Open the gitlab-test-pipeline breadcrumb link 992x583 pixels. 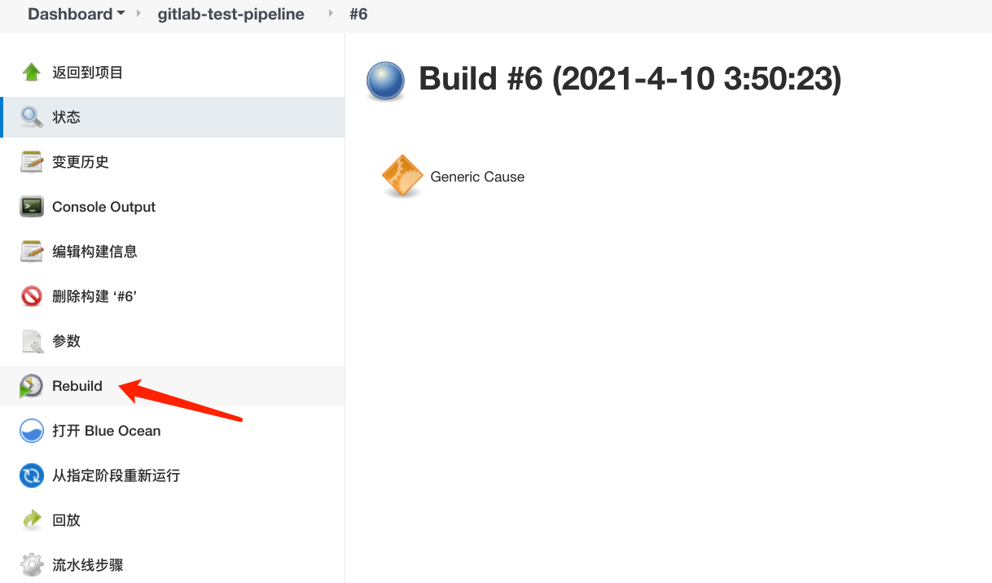coord(231,14)
